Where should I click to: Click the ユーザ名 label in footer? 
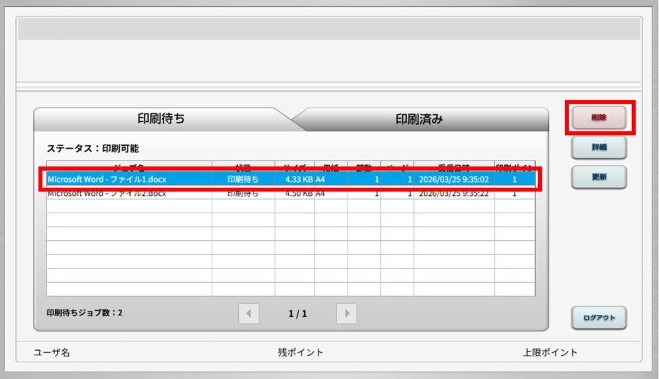pos(51,352)
